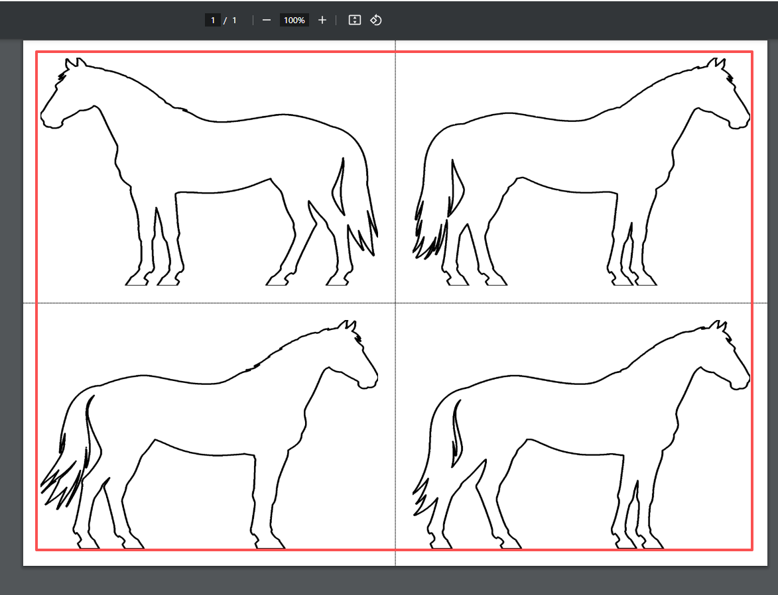The image size is (778, 595).
Task: Click the zoom out minus button
Action: click(x=267, y=20)
